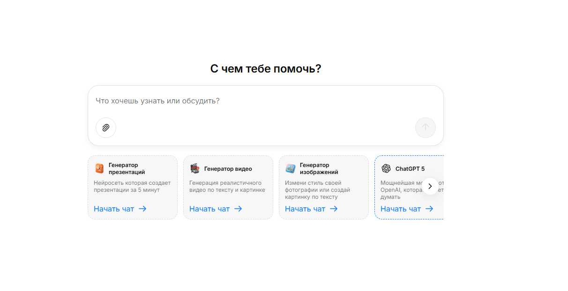This screenshot has width=568, height=291.
Task: Click arrow beside Генератор презентаций "Начать чат"
Action: [x=142, y=209]
